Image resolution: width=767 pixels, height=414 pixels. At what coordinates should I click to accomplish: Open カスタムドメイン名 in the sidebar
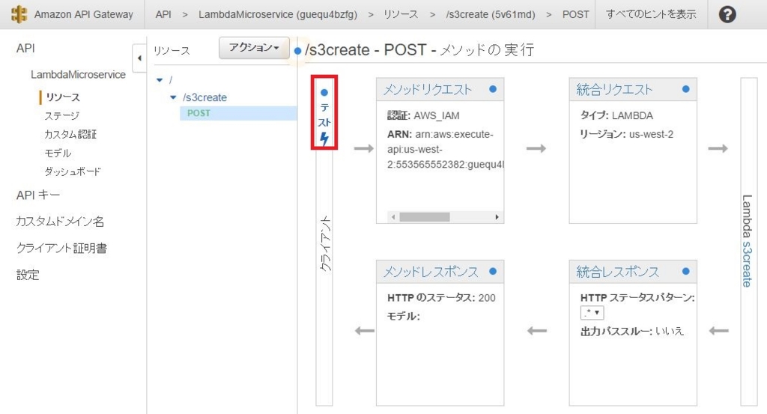pyautogui.click(x=60, y=222)
